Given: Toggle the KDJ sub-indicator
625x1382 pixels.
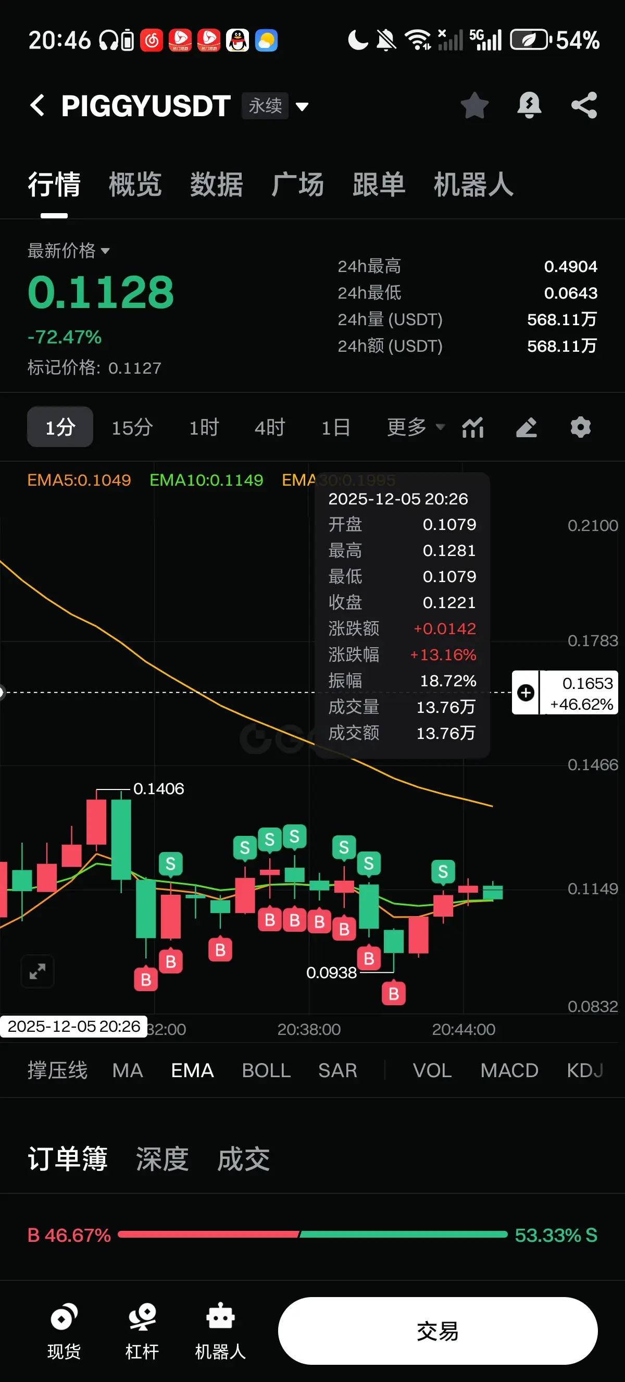Looking at the screenshot, I should 585,1070.
